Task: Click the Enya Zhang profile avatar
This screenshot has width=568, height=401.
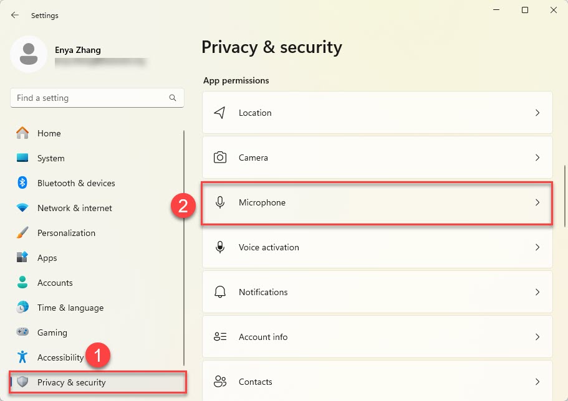Action: [28, 54]
